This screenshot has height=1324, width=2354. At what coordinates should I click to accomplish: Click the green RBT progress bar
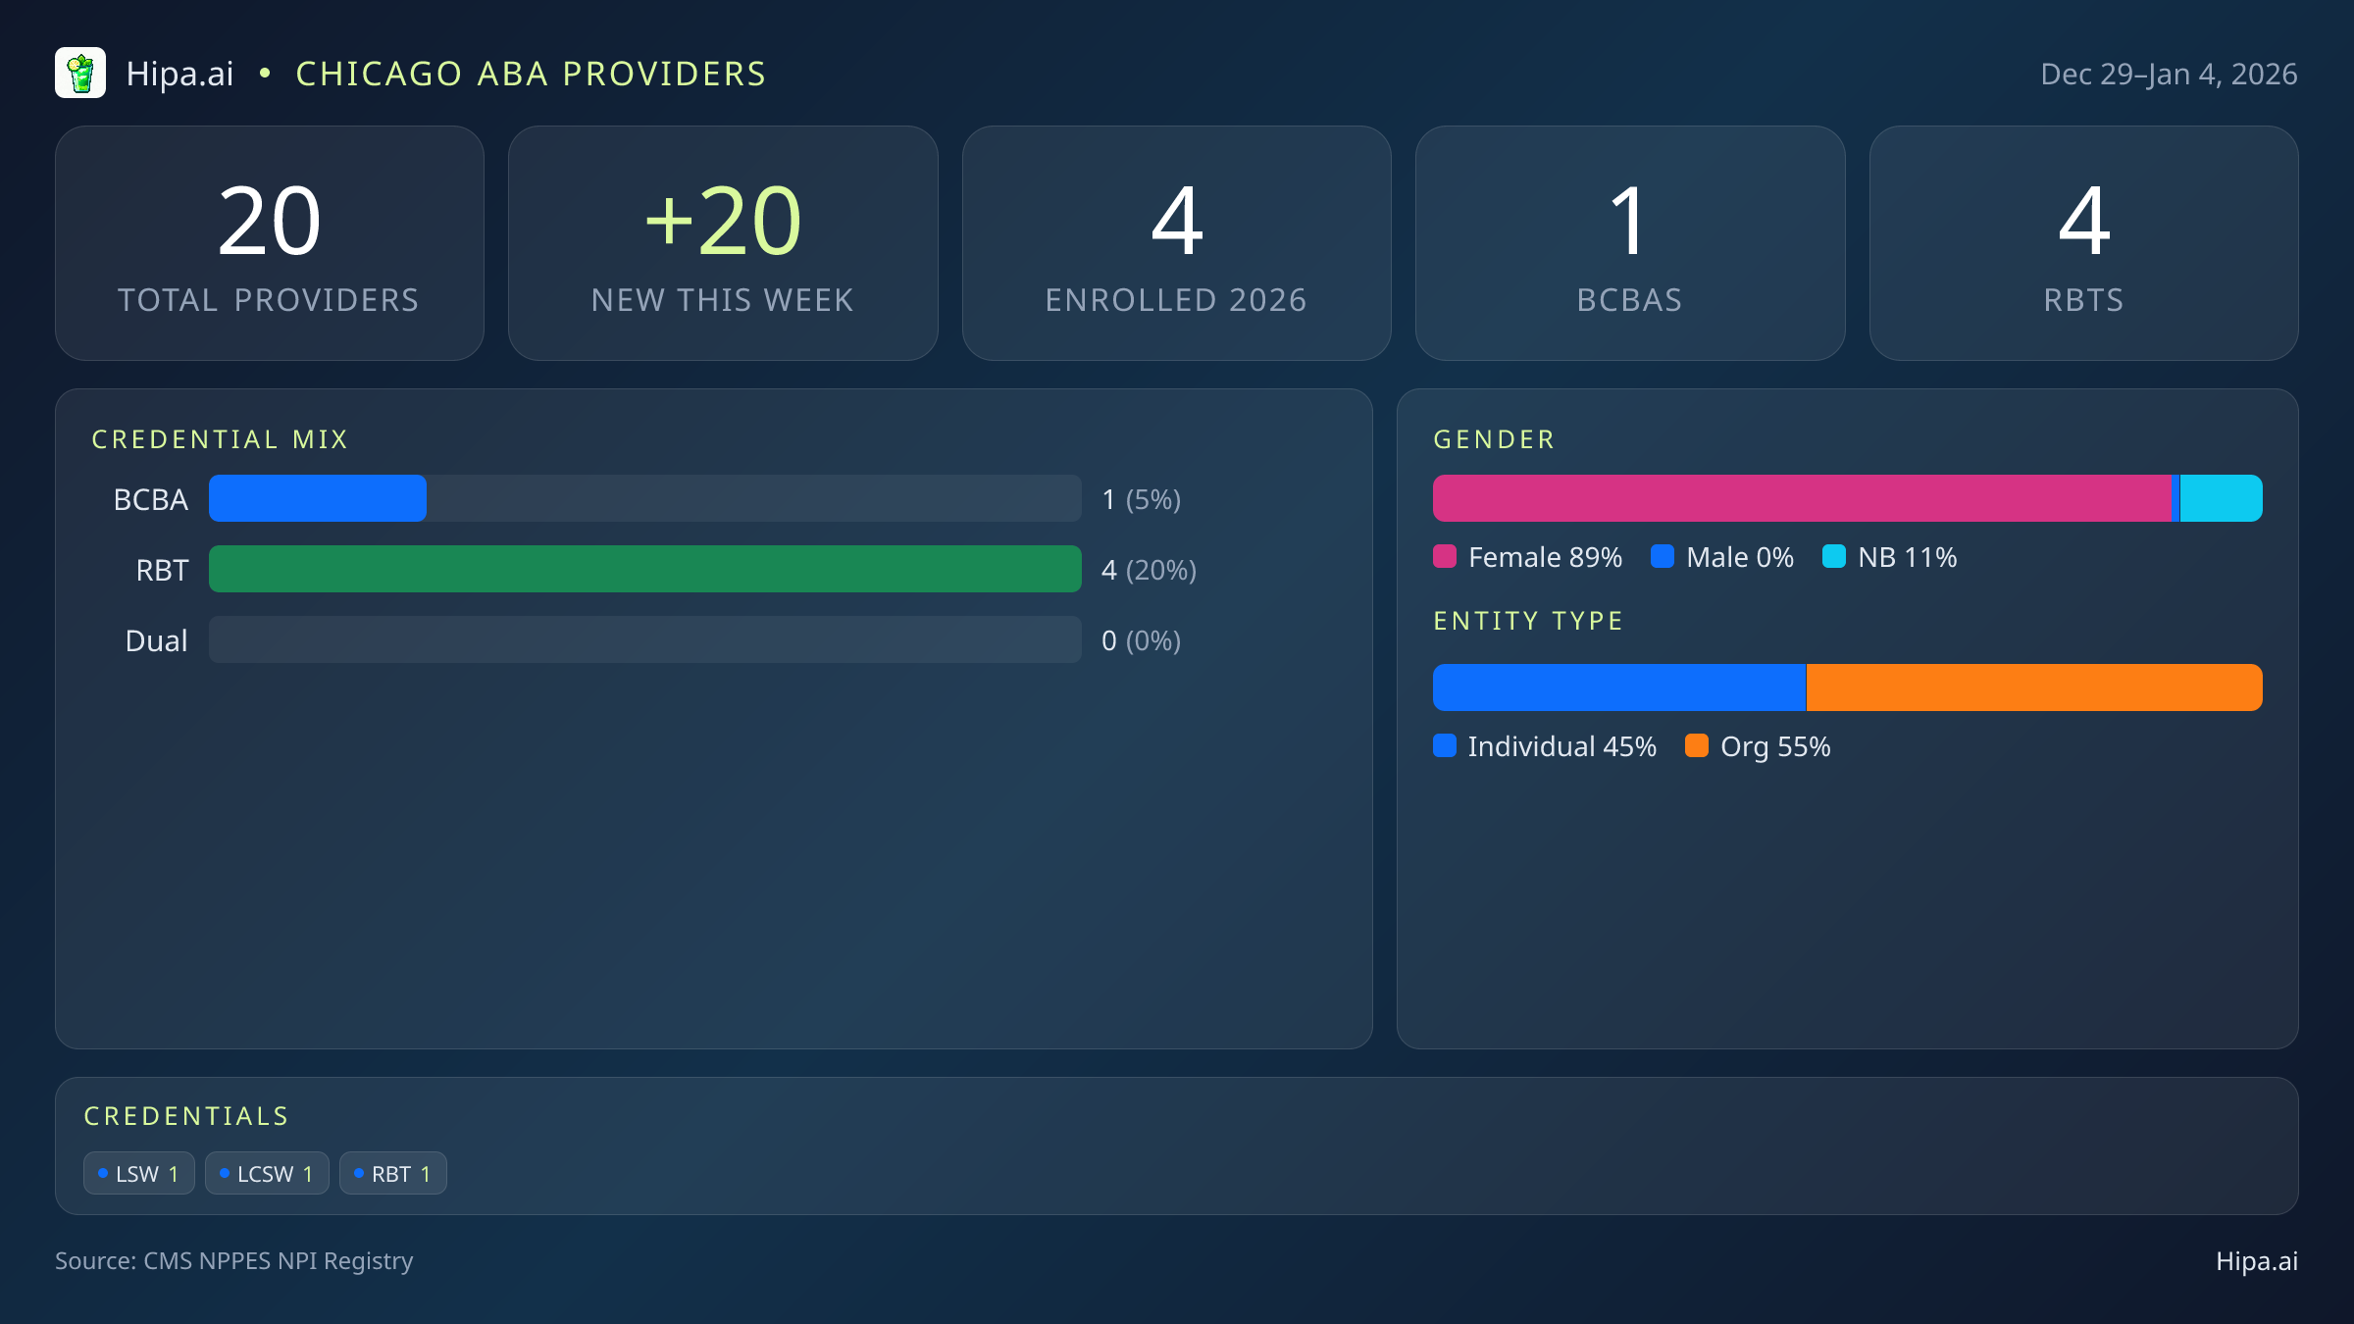tap(645, 569)
